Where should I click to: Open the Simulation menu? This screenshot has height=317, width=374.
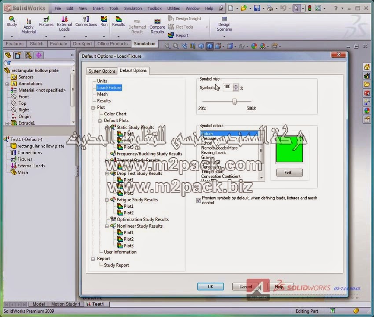pos(133,8)
